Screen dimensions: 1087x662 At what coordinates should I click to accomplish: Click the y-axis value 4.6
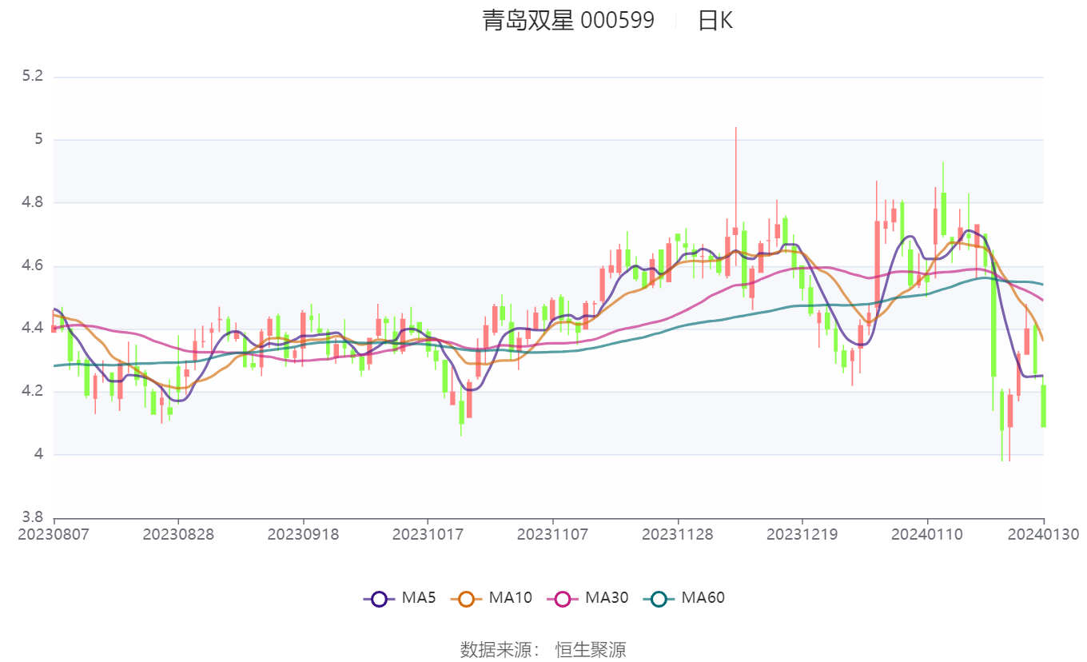(33, 266)
